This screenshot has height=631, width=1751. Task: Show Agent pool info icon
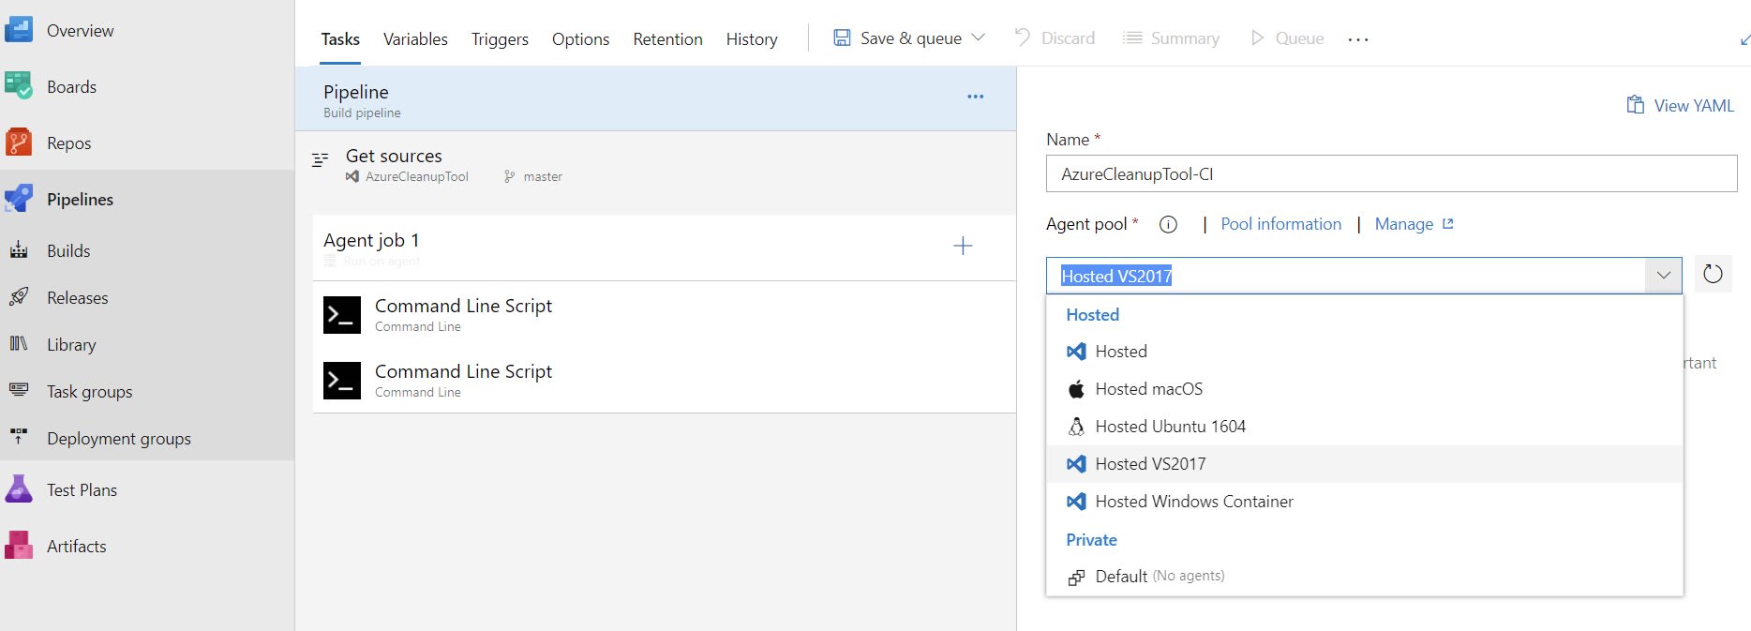click(x=1168, y=224)
